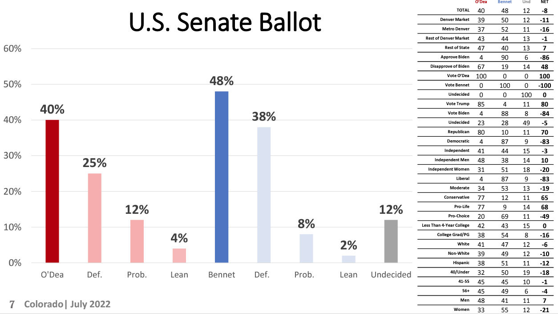Click the 60% y-axis label
The width and height of the screenshot is (558, 314).
point(12,49)
